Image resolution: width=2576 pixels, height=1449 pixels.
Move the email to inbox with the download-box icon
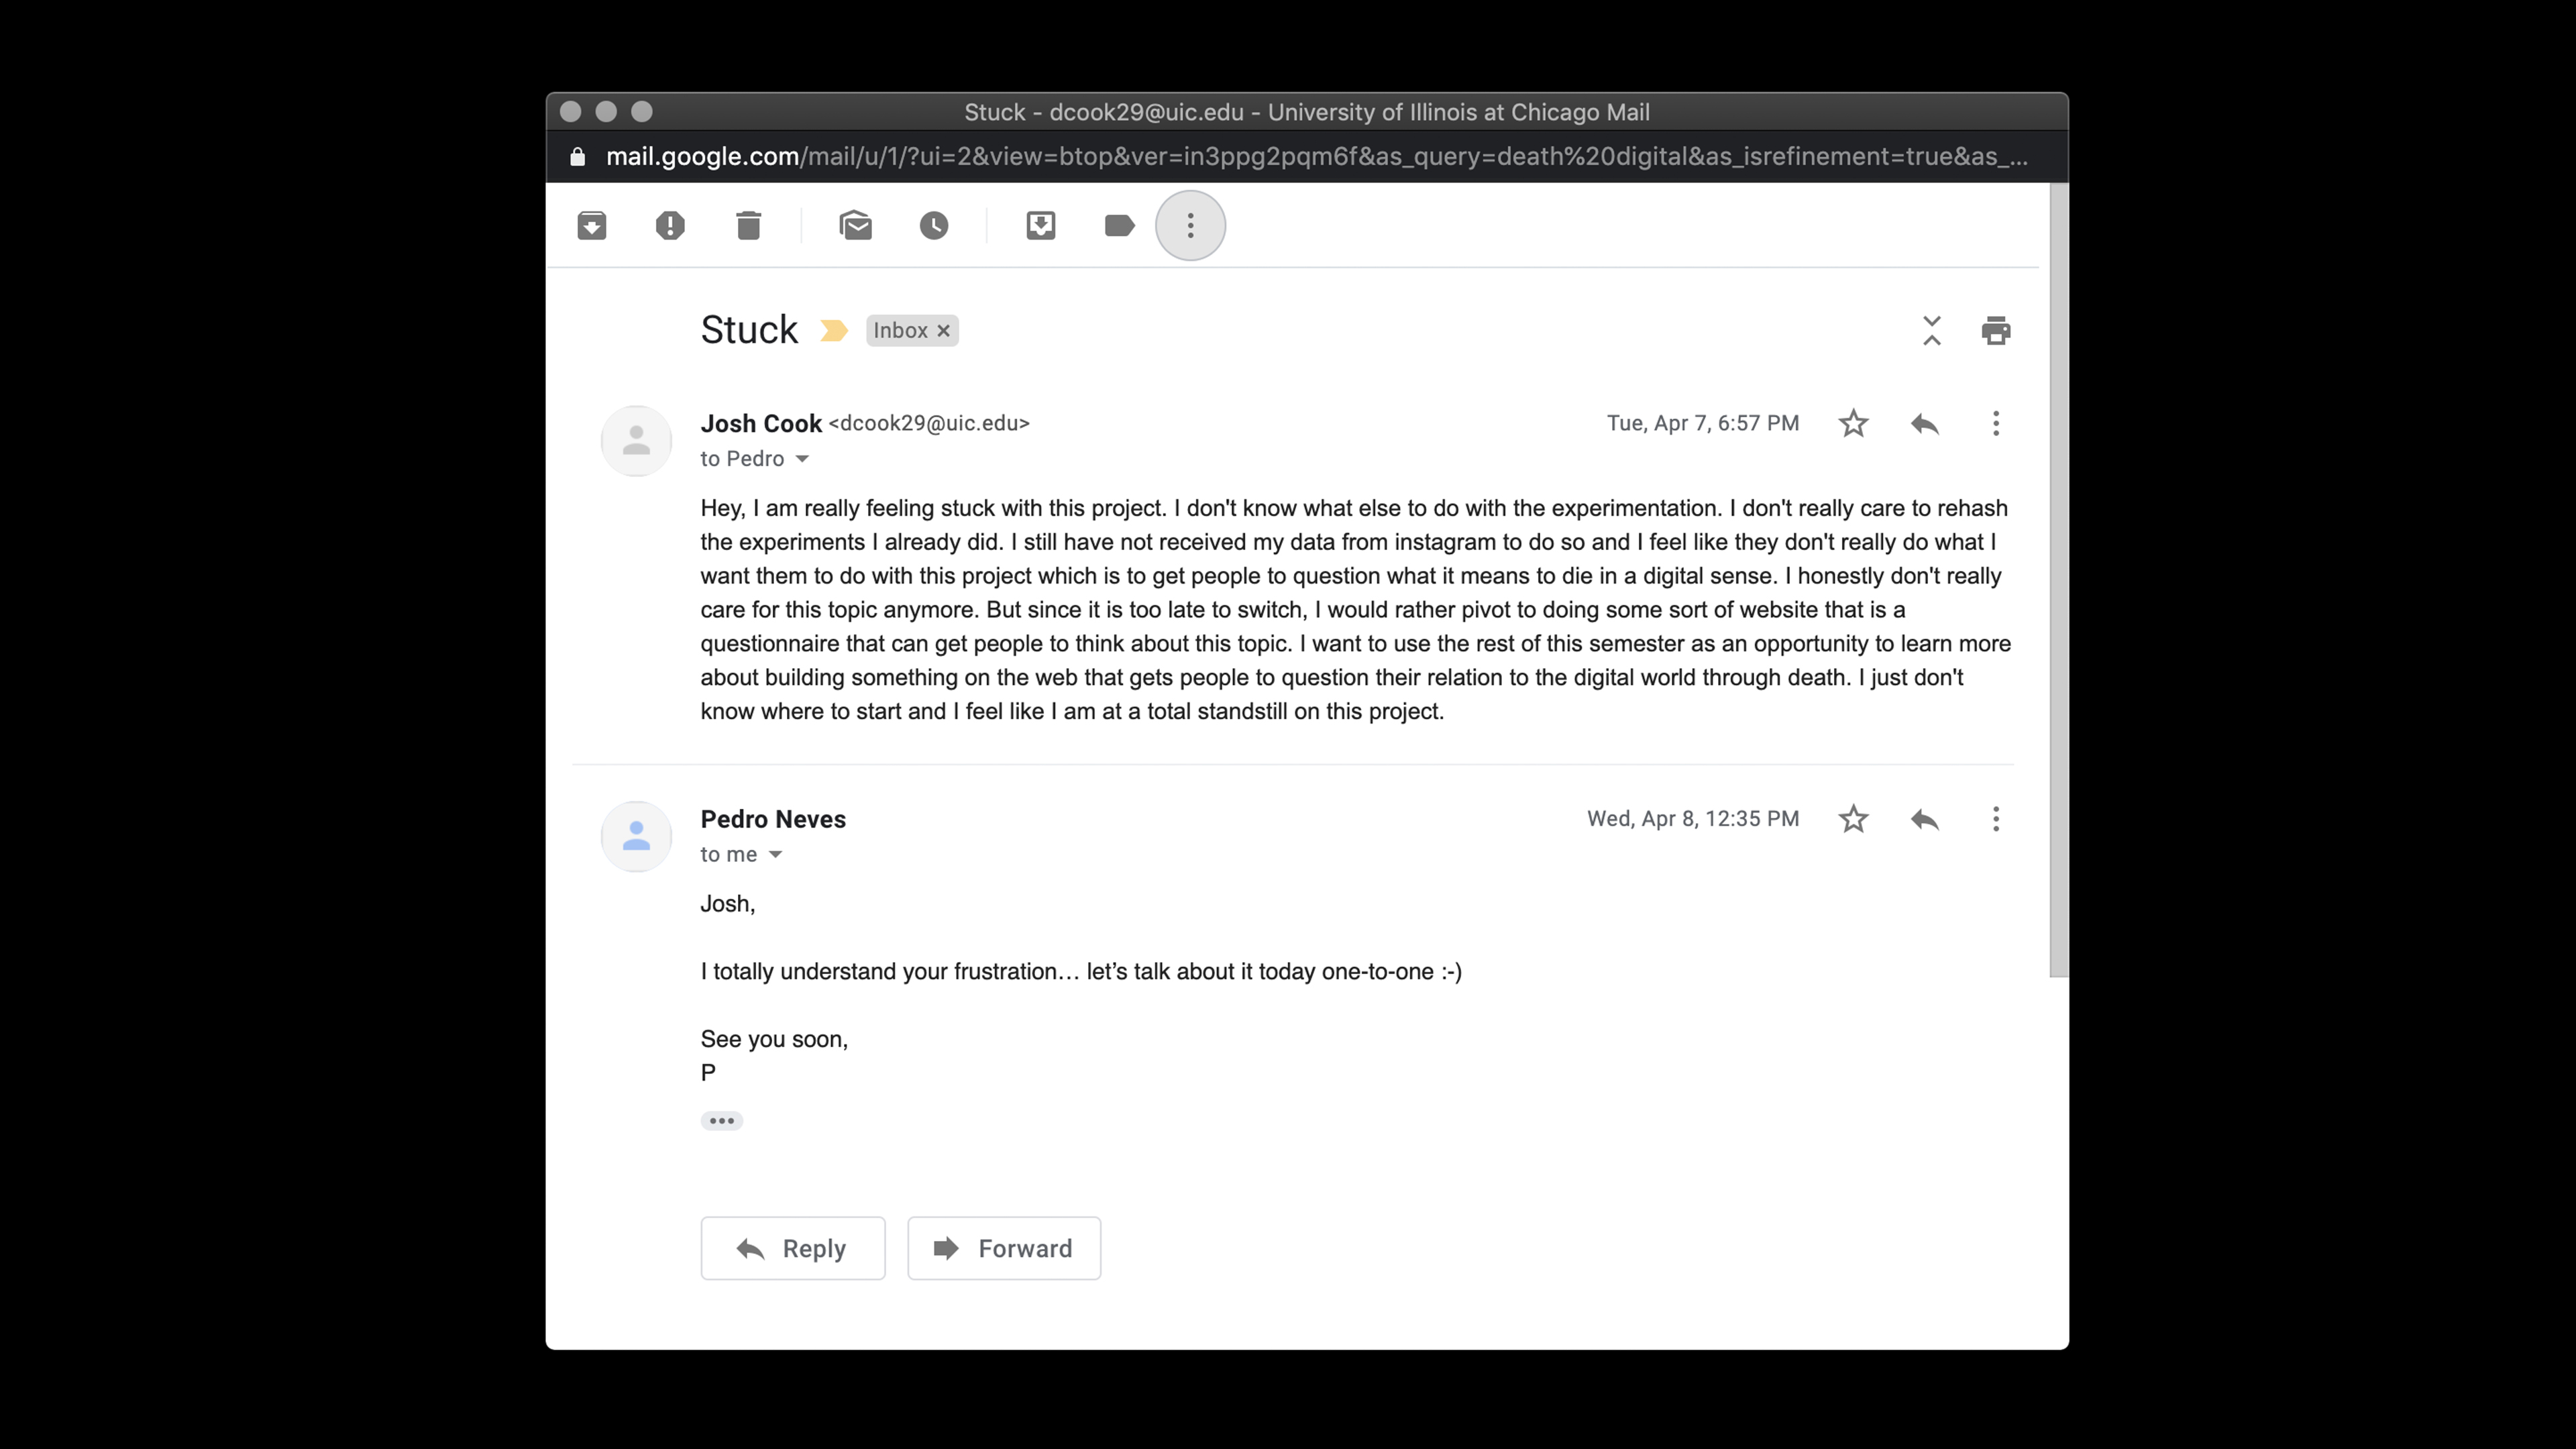click(x=1041, y=226)
